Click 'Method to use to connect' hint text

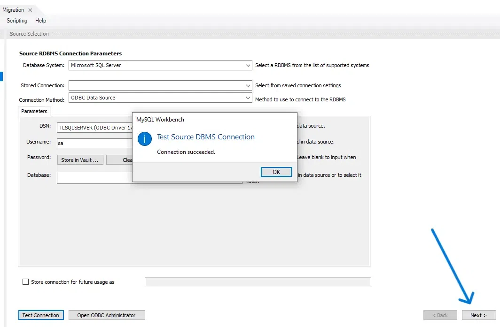click(x=300, y=99)
